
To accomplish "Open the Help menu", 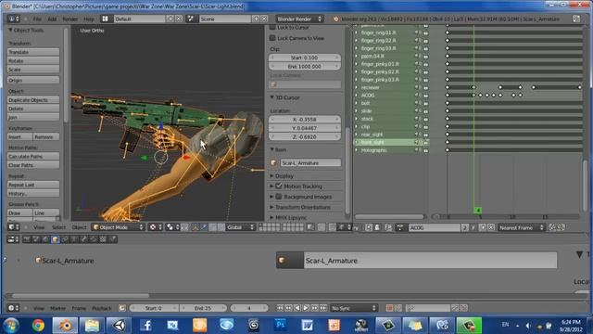I will click(x=89, y=19).
